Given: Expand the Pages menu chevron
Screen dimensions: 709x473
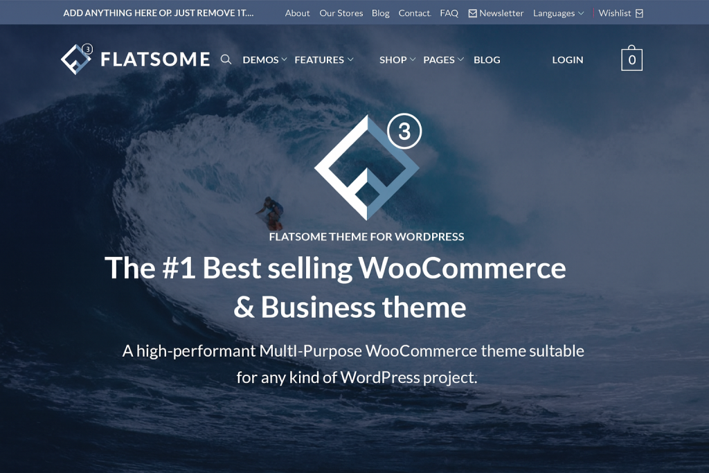Looking at the screenshot, I should [x=460, y=60].
